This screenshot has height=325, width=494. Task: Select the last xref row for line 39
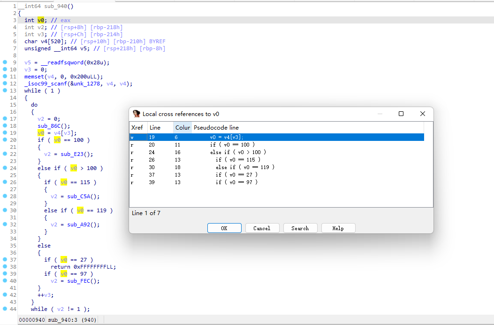pyautogui.click(x=235, y=182)
